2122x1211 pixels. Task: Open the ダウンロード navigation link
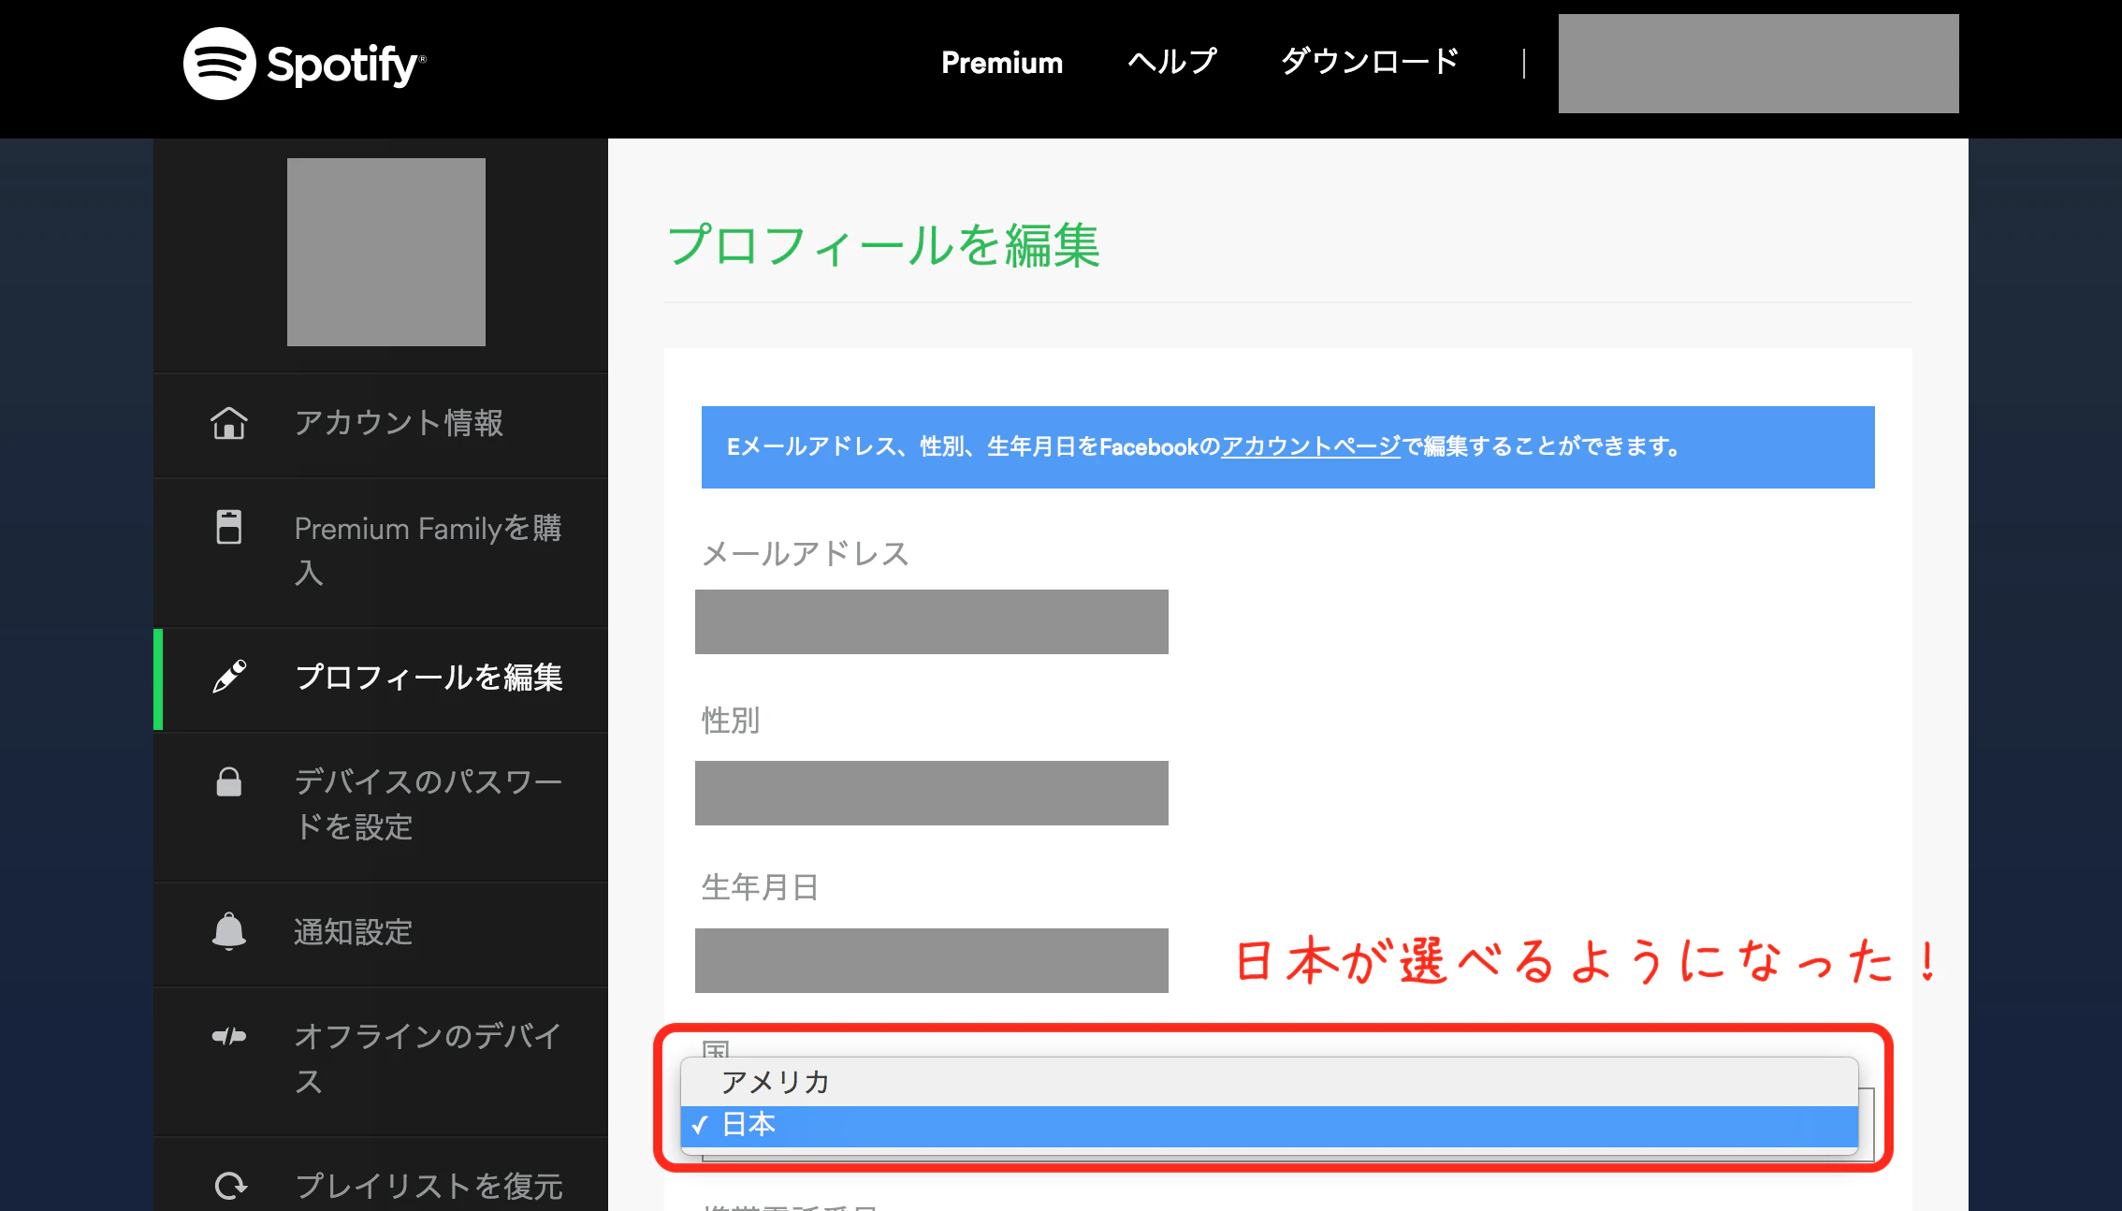[1370, 62]
